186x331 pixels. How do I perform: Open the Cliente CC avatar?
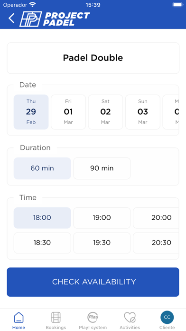[x=167, y=317]
